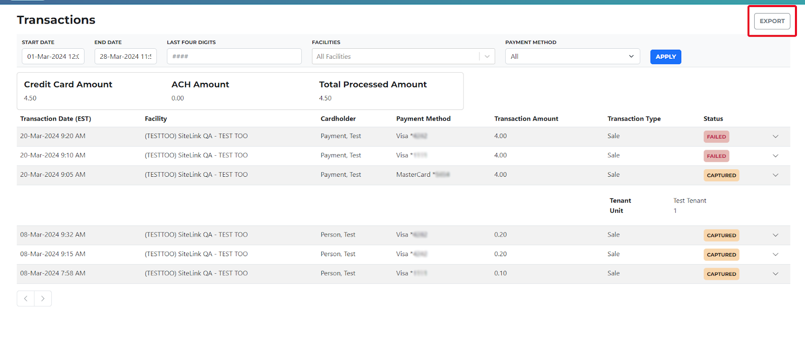Click the Transactions page title
805x338 pixels.
56,20
